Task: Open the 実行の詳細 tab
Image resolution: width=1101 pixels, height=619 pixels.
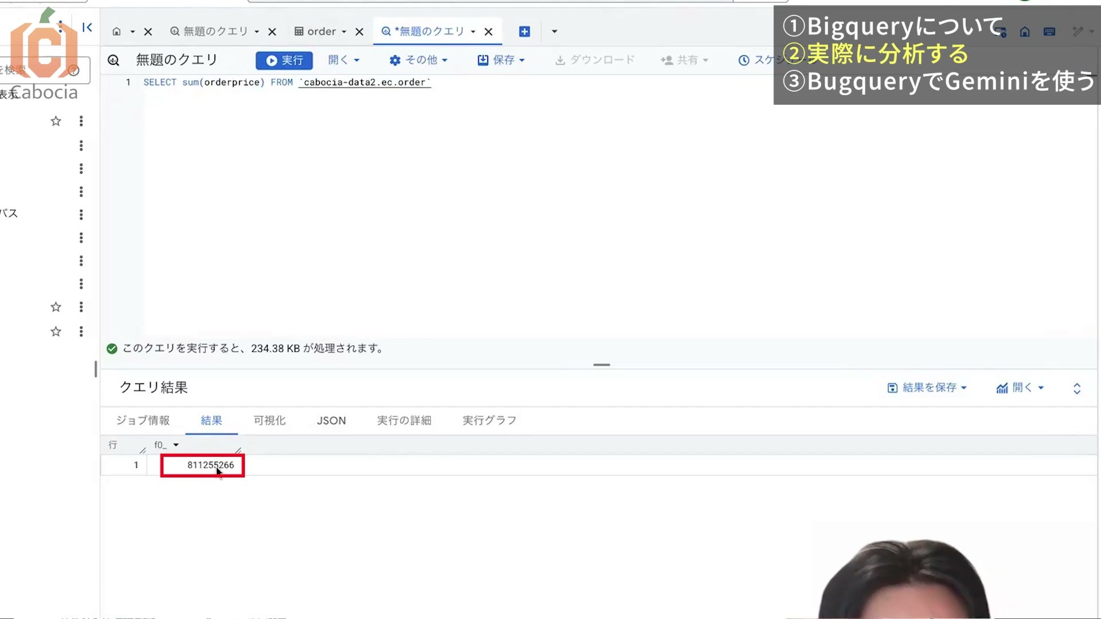Action: (x=404, y=421)
